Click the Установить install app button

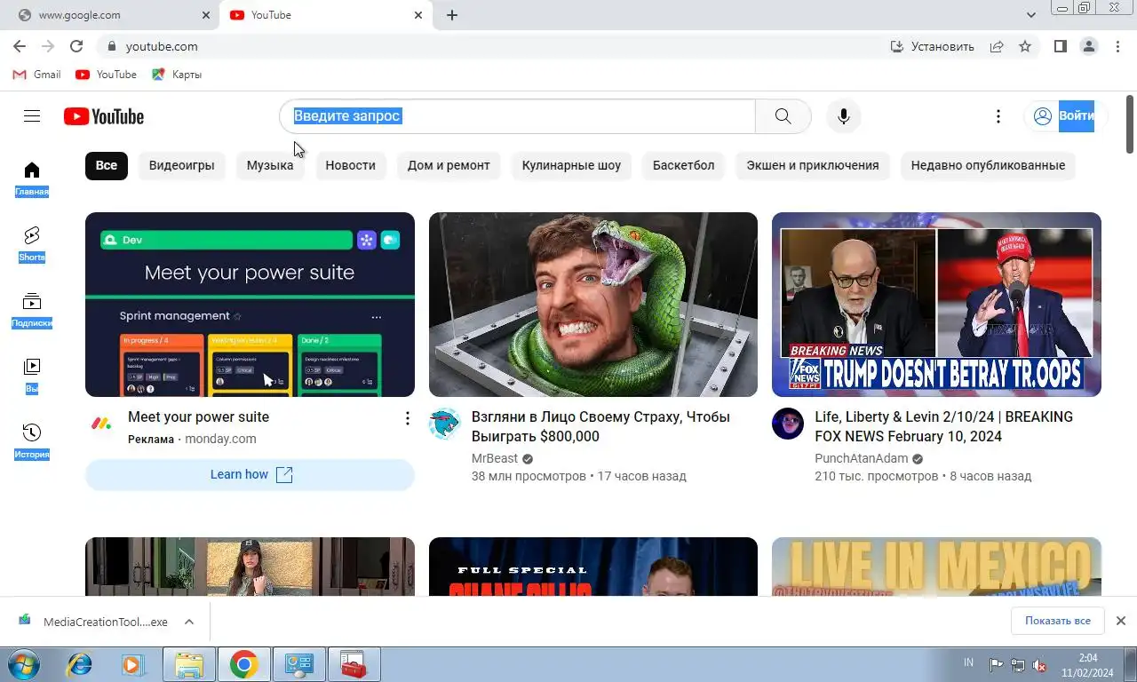click(x=932, y=46)
